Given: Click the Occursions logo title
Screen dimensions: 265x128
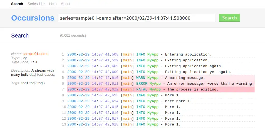Looking at the screenshot, I should pos(33,18).
